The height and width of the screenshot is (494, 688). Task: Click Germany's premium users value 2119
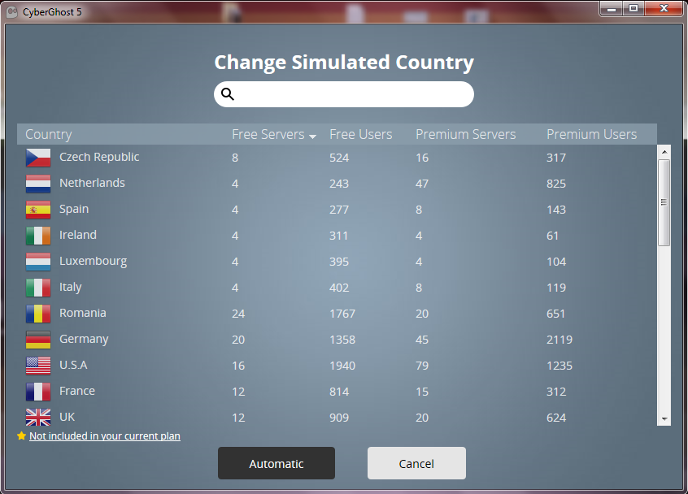(x=560, y=340)
